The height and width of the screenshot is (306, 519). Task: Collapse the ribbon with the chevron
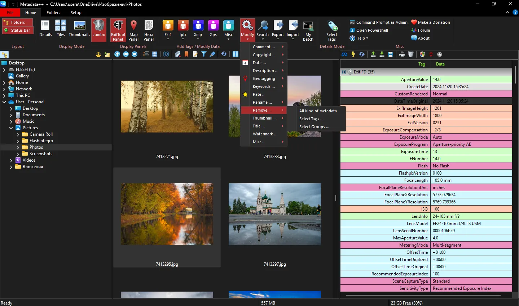click(x=507, y=12)
